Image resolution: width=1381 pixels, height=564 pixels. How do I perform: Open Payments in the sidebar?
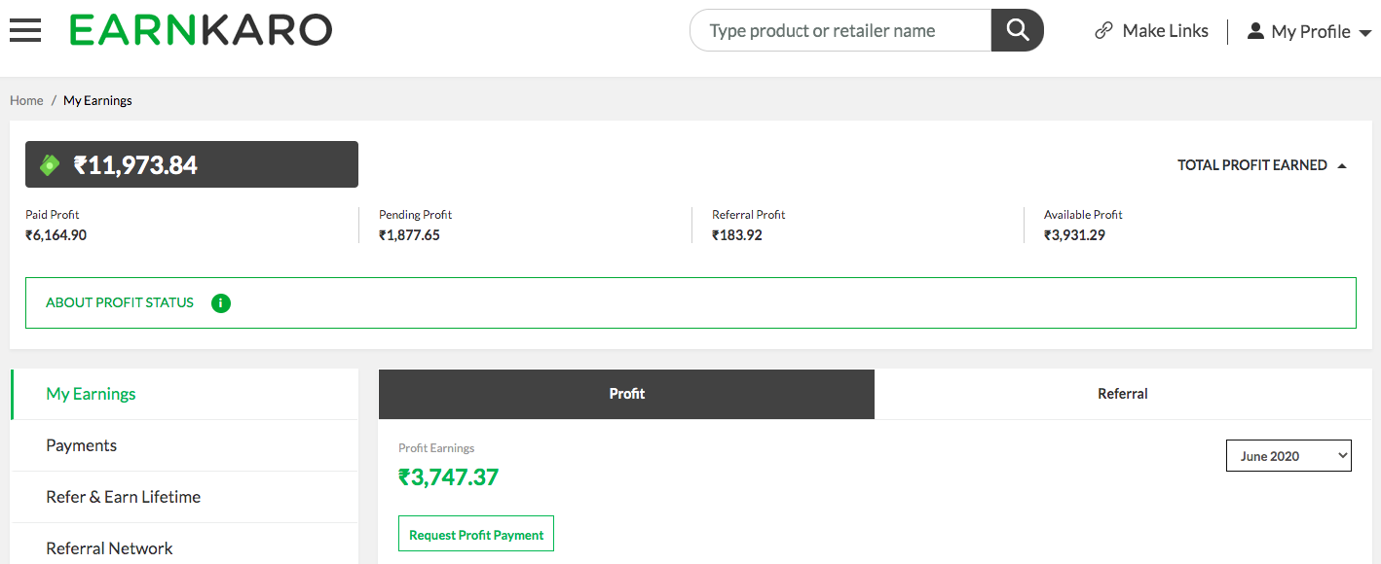pyautogui.click(x=185, y=445)
